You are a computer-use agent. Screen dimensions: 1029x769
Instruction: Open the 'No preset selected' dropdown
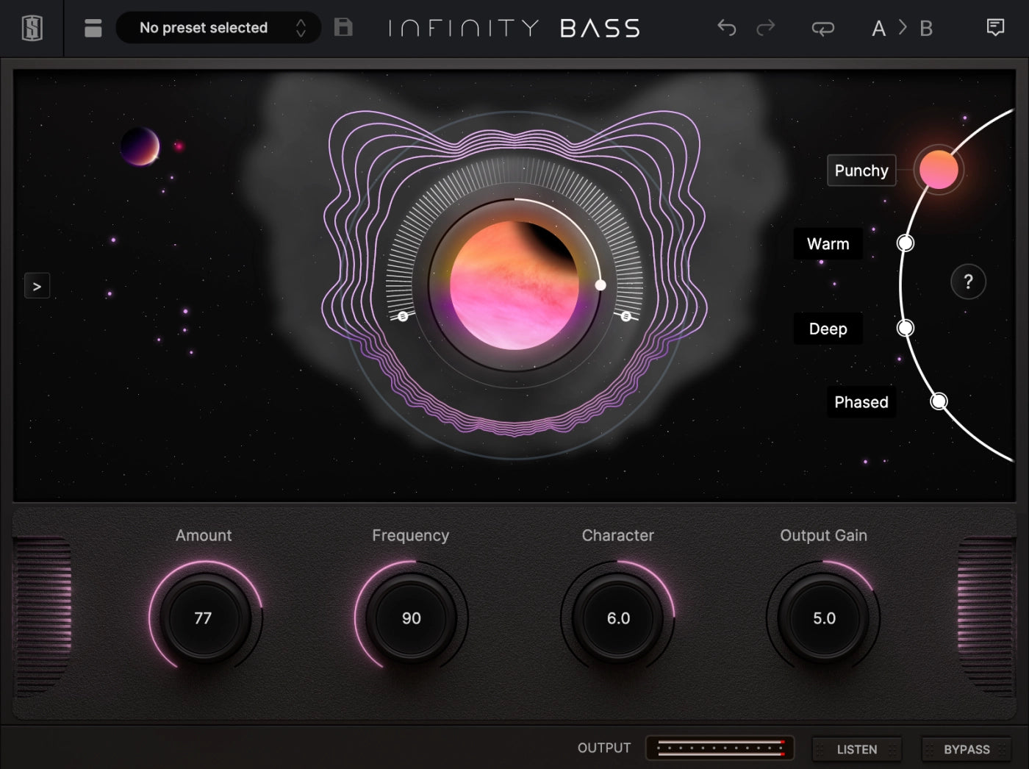204,28
